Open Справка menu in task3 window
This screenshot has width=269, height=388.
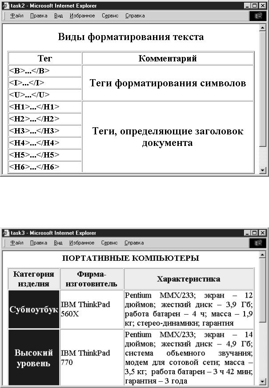(x=134, y=243)
